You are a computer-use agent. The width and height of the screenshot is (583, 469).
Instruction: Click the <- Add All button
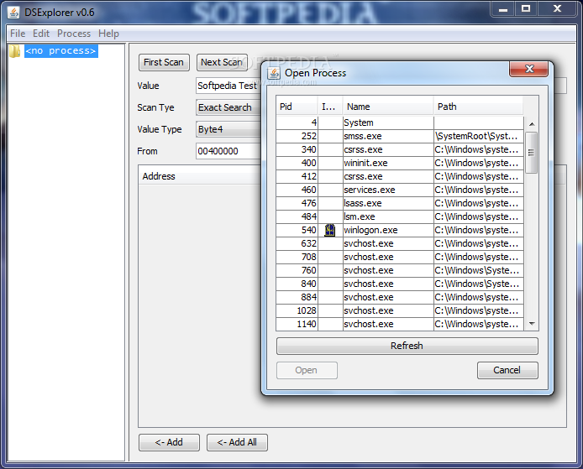[x=237, y=442]
